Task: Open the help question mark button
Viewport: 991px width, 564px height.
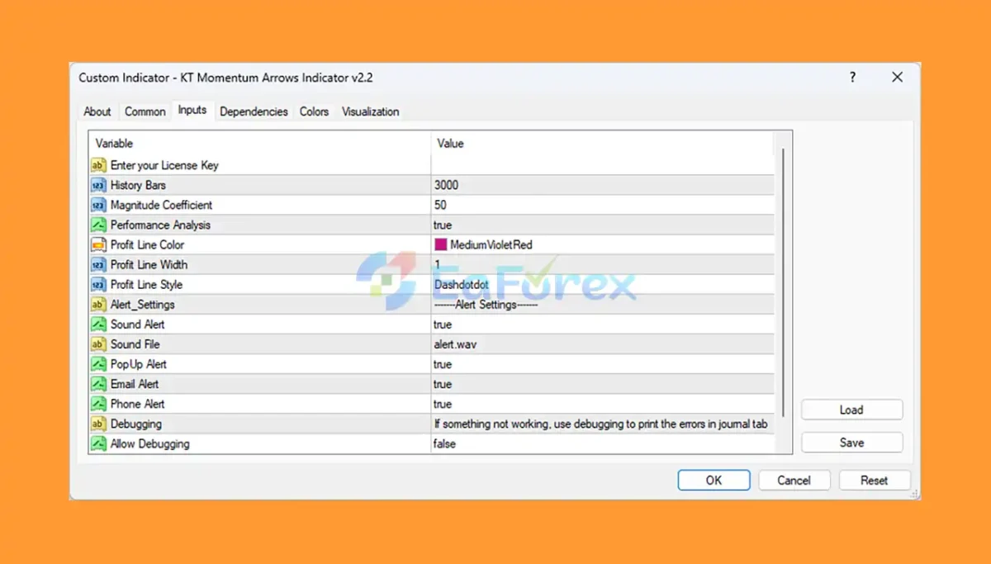Action: pos(852,78)
